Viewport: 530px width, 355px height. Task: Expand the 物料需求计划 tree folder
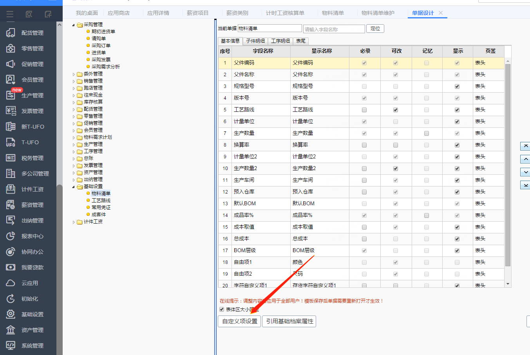pos(73,137)
